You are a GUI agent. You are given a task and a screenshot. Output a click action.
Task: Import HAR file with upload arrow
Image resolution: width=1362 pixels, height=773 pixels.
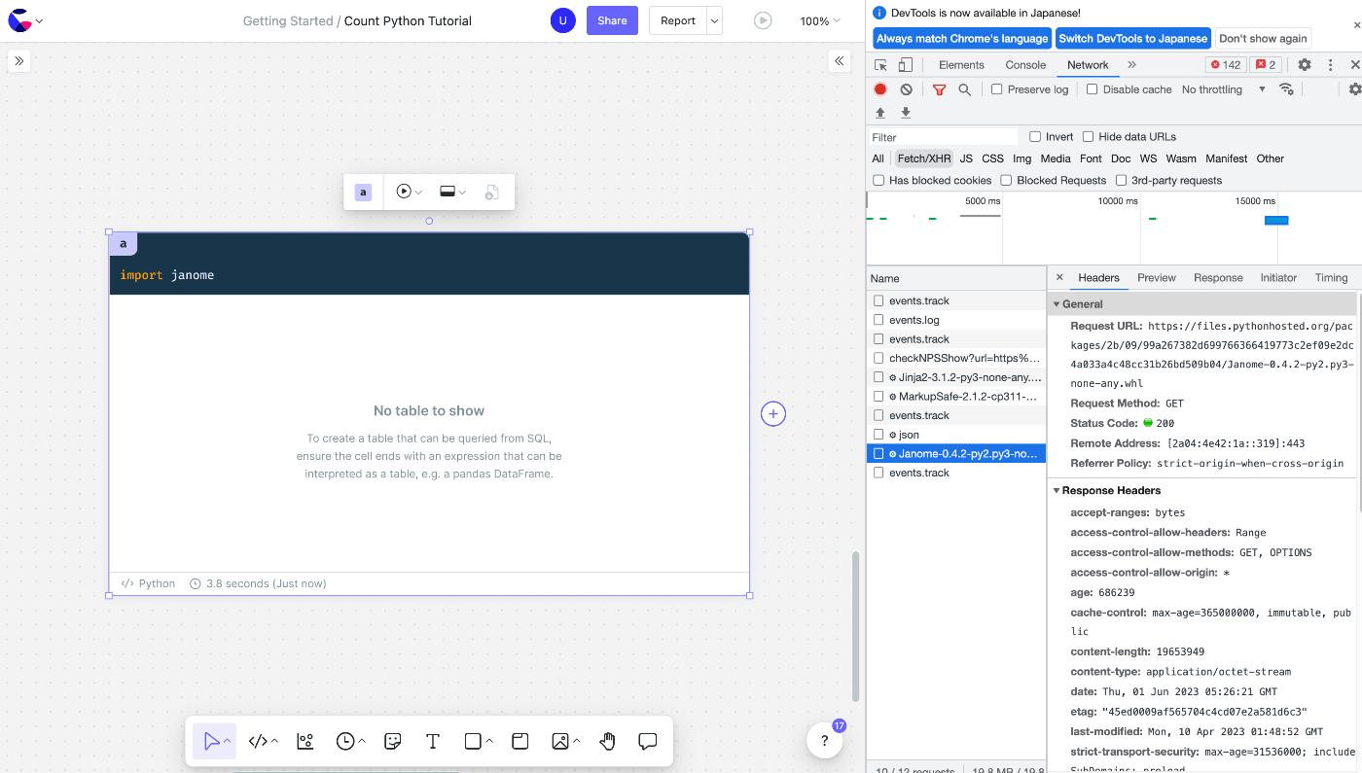click(880, 113)
